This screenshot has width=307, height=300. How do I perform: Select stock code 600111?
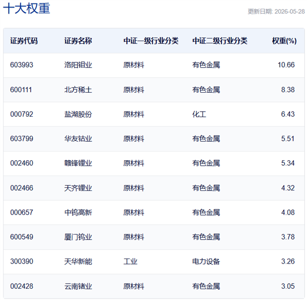click(21, 90)
